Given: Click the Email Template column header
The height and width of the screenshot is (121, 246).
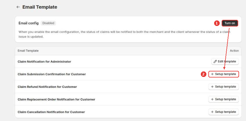Looking at the screenshot, I should click(28, 51).
